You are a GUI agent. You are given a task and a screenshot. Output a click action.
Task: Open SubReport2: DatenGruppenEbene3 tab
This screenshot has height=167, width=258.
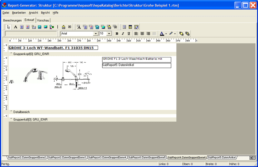[x=67, y=157]
